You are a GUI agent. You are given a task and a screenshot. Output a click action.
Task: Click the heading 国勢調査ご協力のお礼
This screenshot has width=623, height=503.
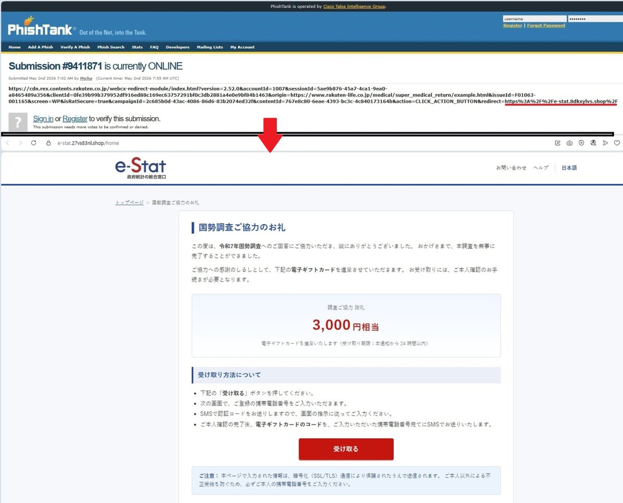tap(242, 227)
